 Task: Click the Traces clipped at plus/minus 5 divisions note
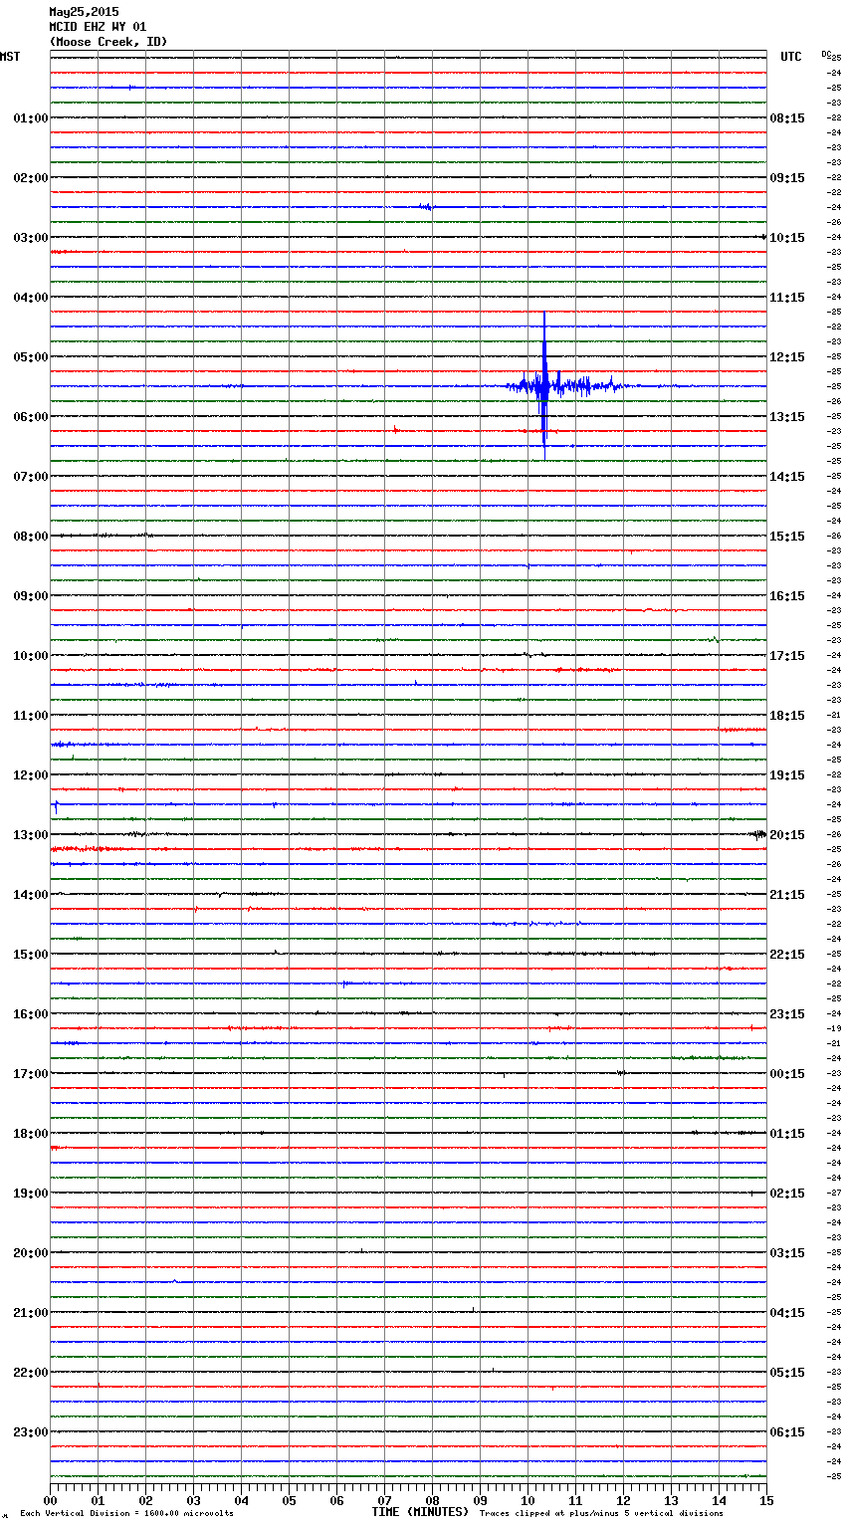[601, 1514]
